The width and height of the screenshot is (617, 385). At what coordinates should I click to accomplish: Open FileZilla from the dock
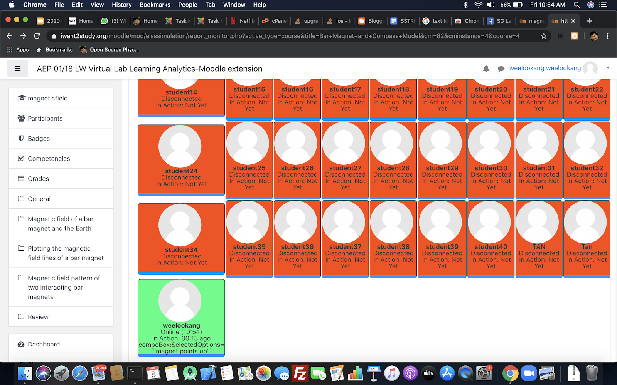(300, 373)
